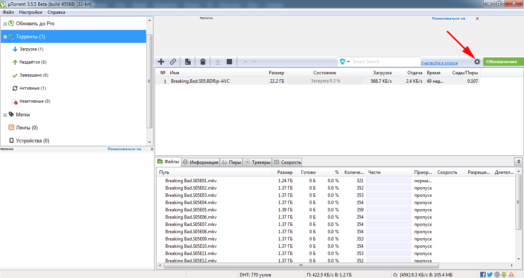Viewport: 524px width, 278px height.
Task: Expand the Метки tree node
Action: click(5, 115)
